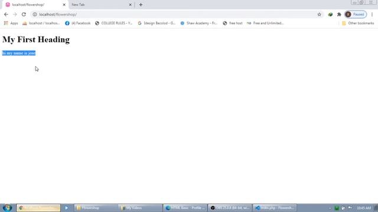Open the localhost / localhost bookmark
The height and width of the screenshot is (212, 378).
click(41, 23)
